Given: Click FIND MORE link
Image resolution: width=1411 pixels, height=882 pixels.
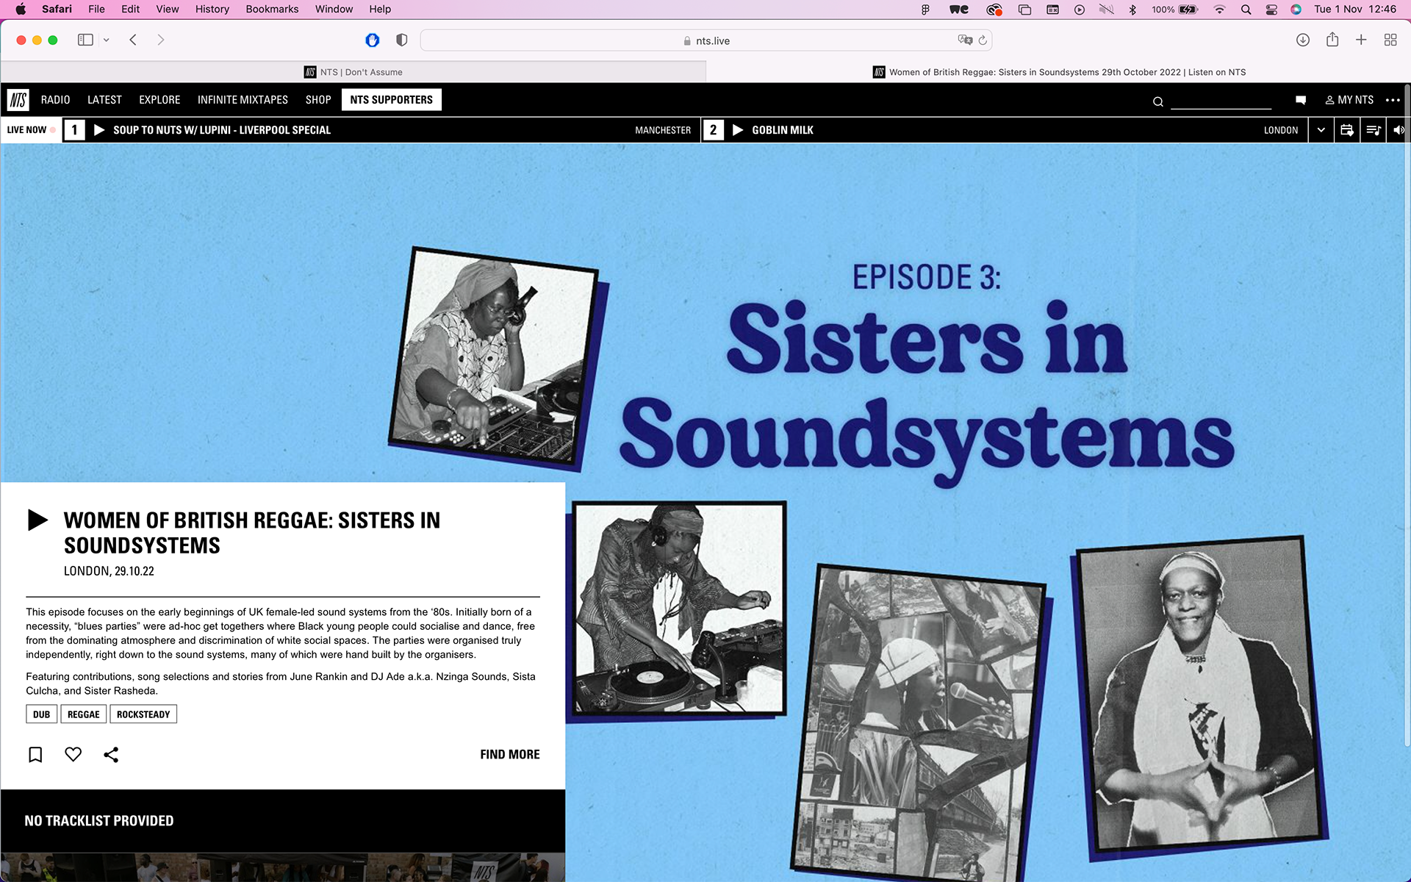Looking at the screenshot, I should click(x=510, y=755).
